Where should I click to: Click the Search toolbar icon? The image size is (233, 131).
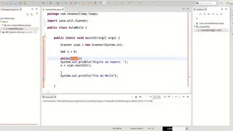95,3
